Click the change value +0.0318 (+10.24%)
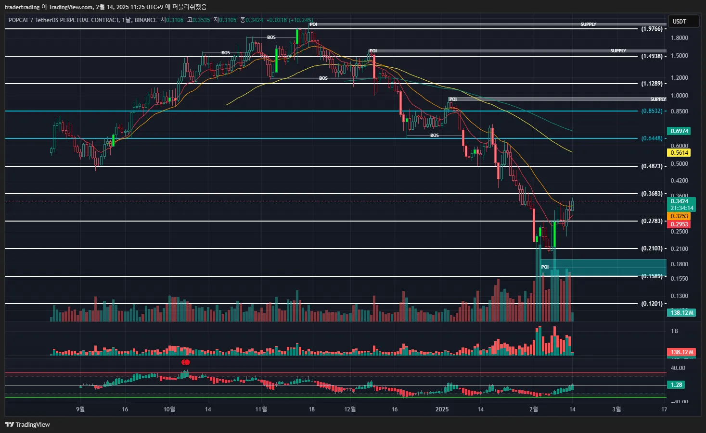The image size is (706, 433). pos(290,20)
